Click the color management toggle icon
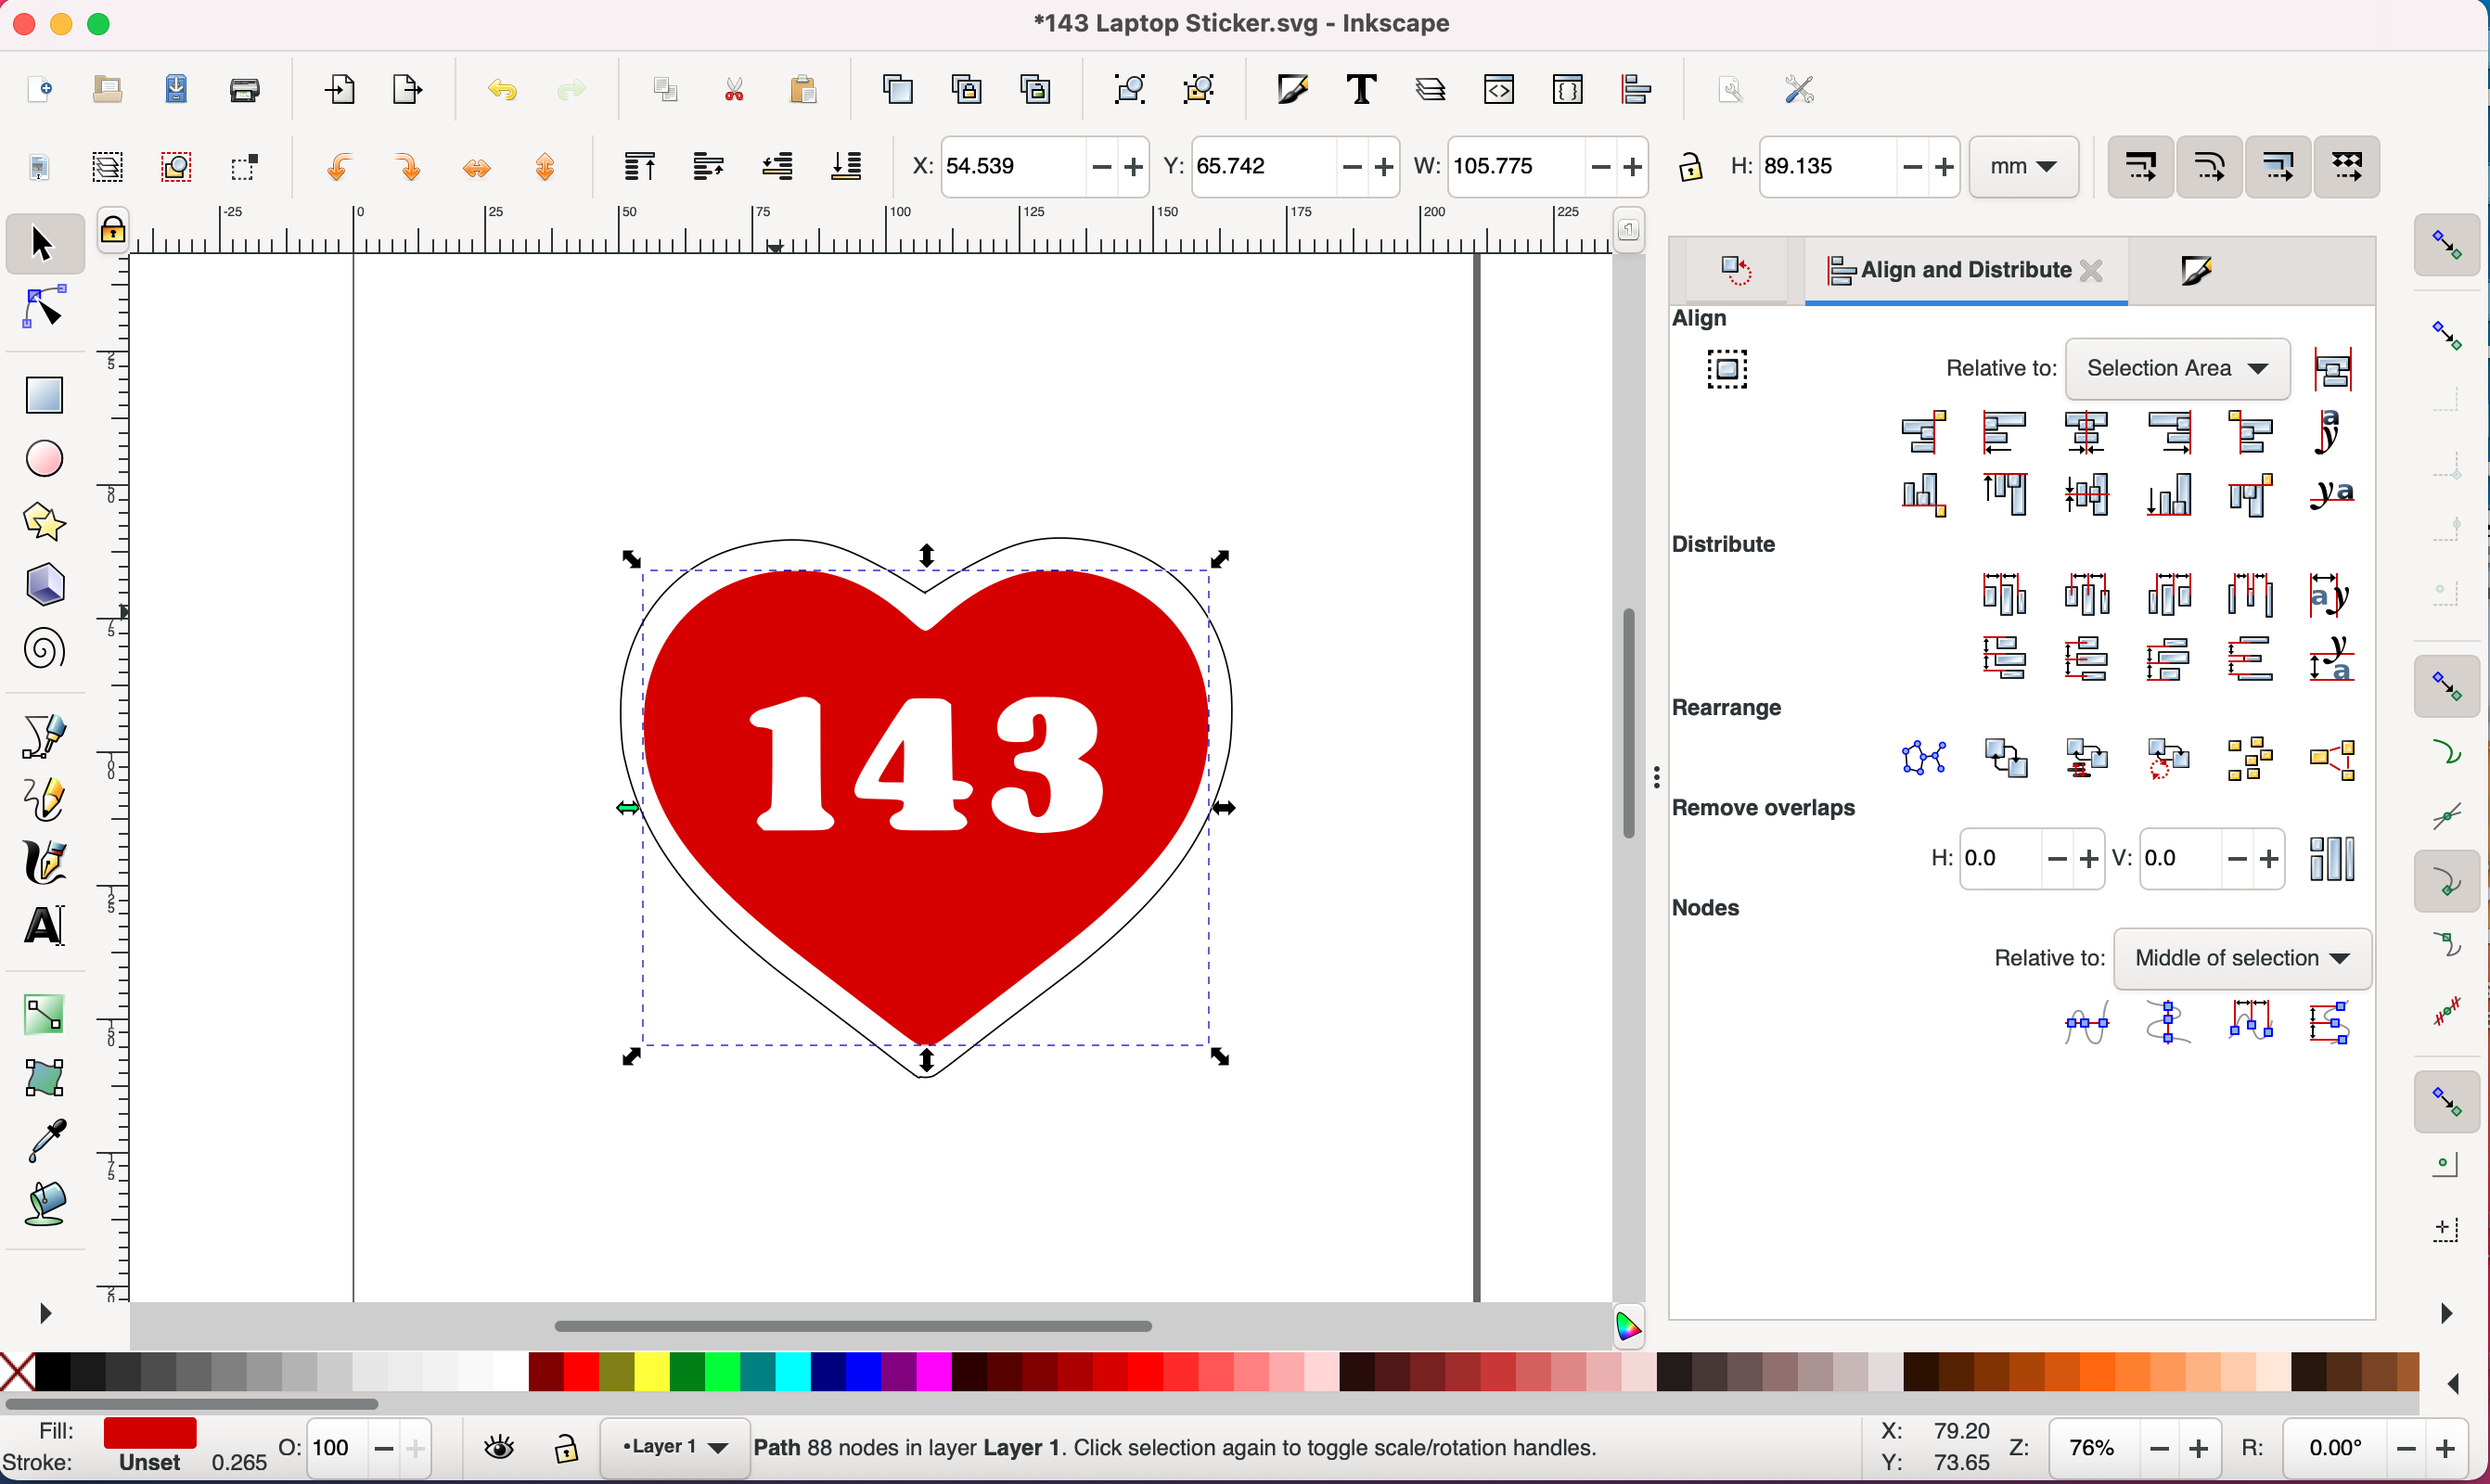This screenshot has height=1484, width=2490. (1628, 1327)
